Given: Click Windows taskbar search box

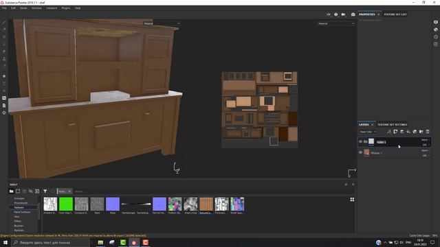Looking at the screenshot, I should tap(51, 242).
